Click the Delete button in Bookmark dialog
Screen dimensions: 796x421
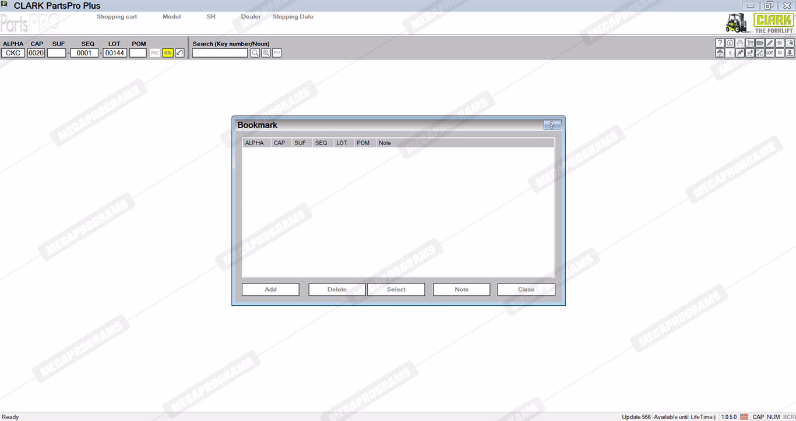coord(337,289)
